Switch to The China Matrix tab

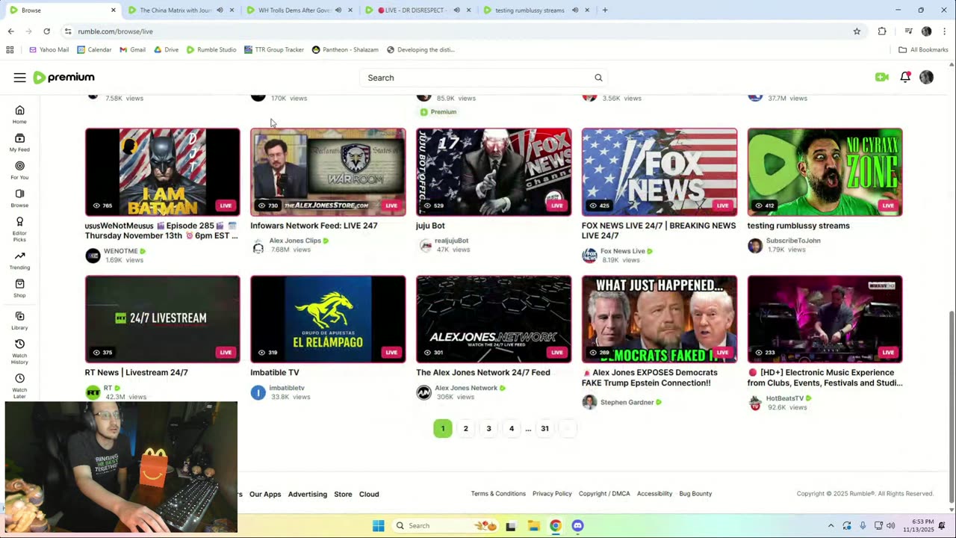tap(176, 10)
